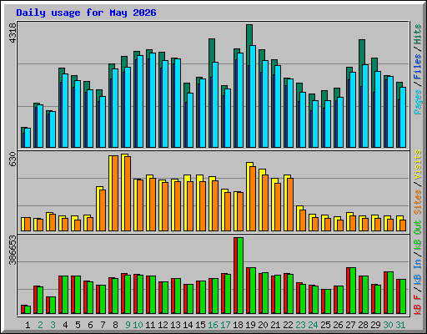Click the dark green hits bar for day 16
The image size is (427, 334).
tap(212, 50)
